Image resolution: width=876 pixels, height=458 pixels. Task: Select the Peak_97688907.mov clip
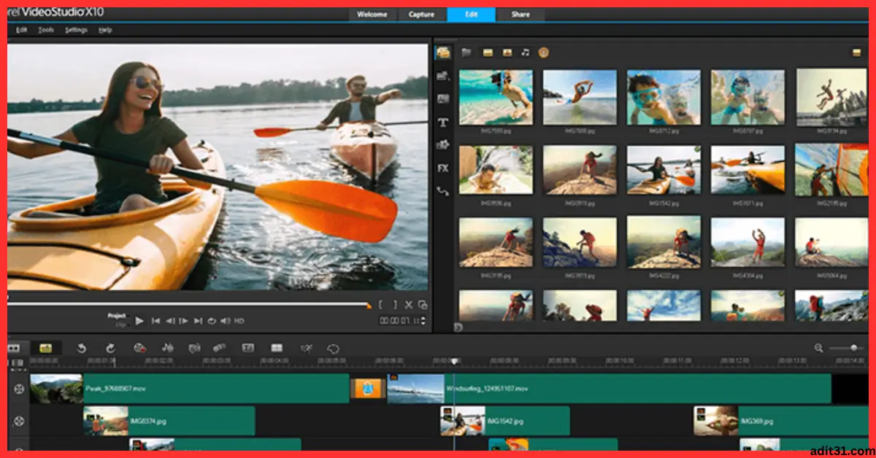[190, 389]
